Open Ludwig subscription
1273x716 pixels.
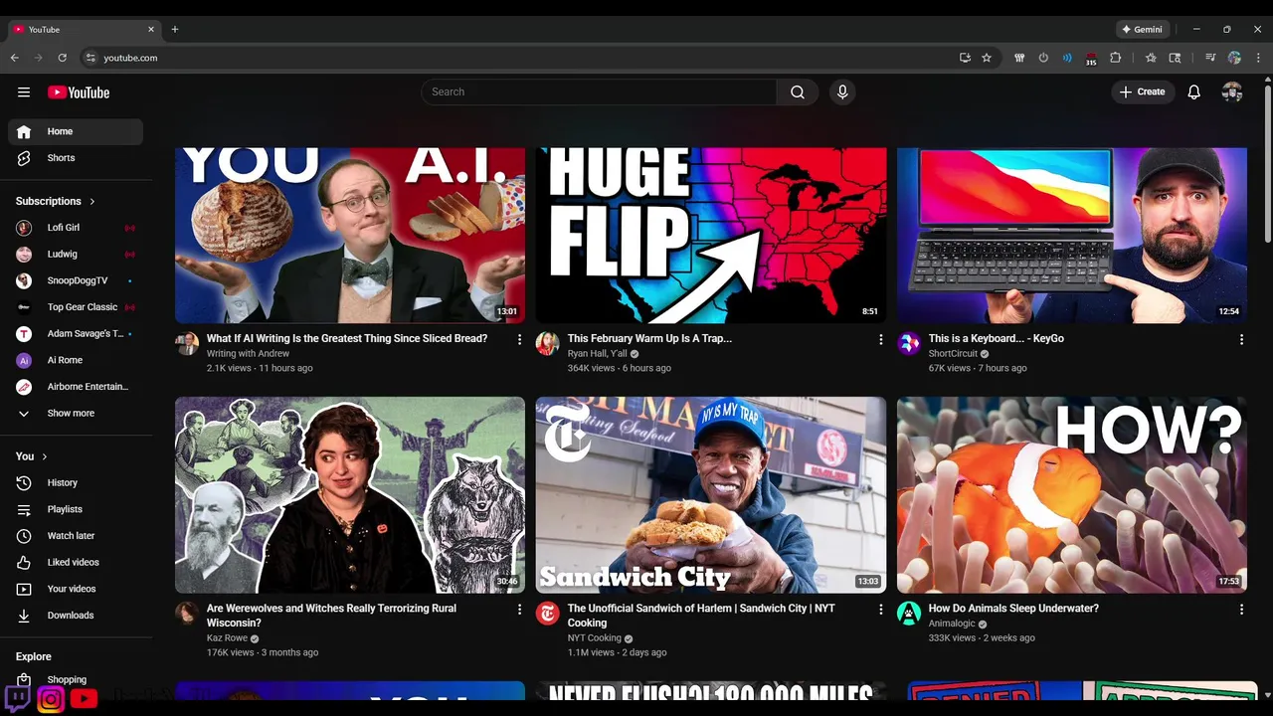click(x=76, y=255)
